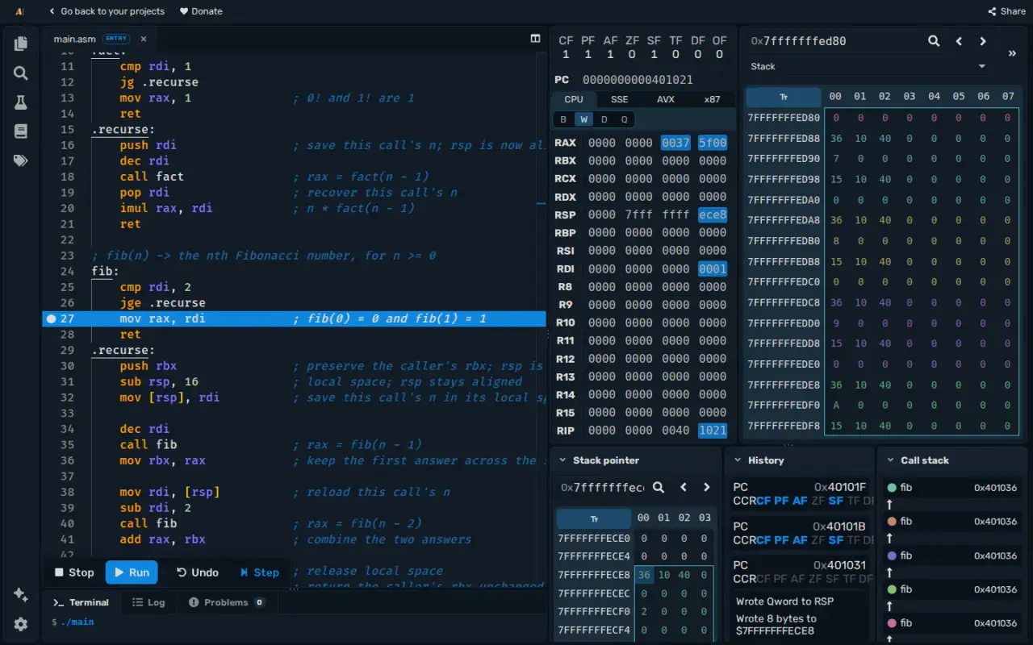The height and width of the screenshot is (645, 1033).
Task: Open the sparkle AI assistant icon
Action: coord(21,595)
